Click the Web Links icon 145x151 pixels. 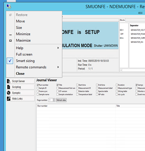pyautogui.click(x=9, y=99)
